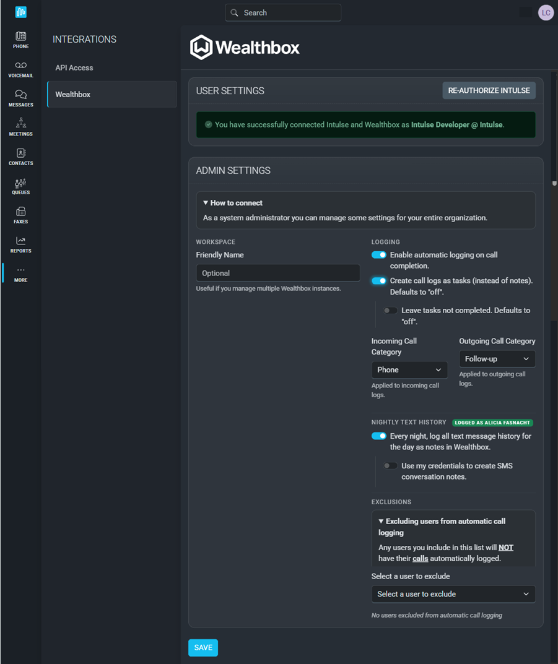
Task: Enable use my credentials for SMS notes
Action: [390, 466]
